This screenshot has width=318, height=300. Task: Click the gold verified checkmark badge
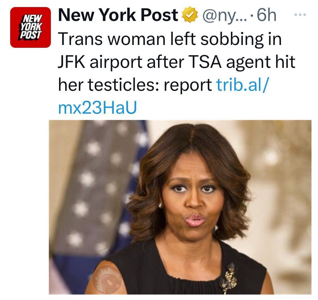189,15
